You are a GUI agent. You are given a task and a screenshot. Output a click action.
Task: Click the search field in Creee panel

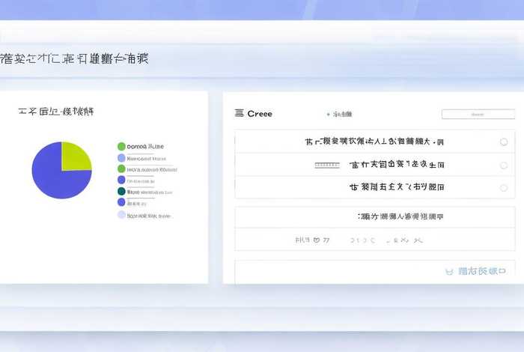pos(478,114)
